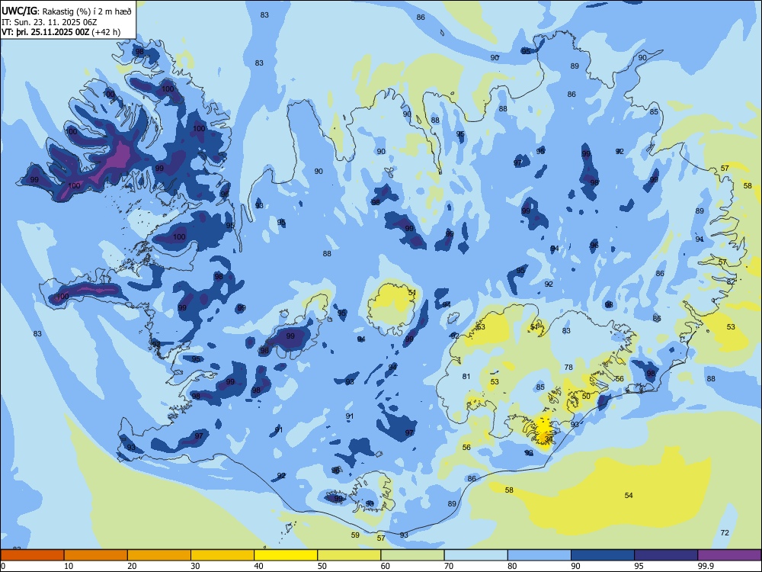Image resolution: width=762 pixels, height=572 pixels.
Task: Click the dark orange 0–10 legend swatch
Action: tap(32, 555)
